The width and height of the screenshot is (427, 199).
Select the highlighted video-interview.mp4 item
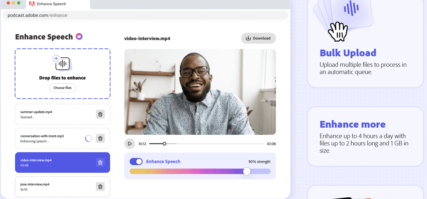[63, 162]
